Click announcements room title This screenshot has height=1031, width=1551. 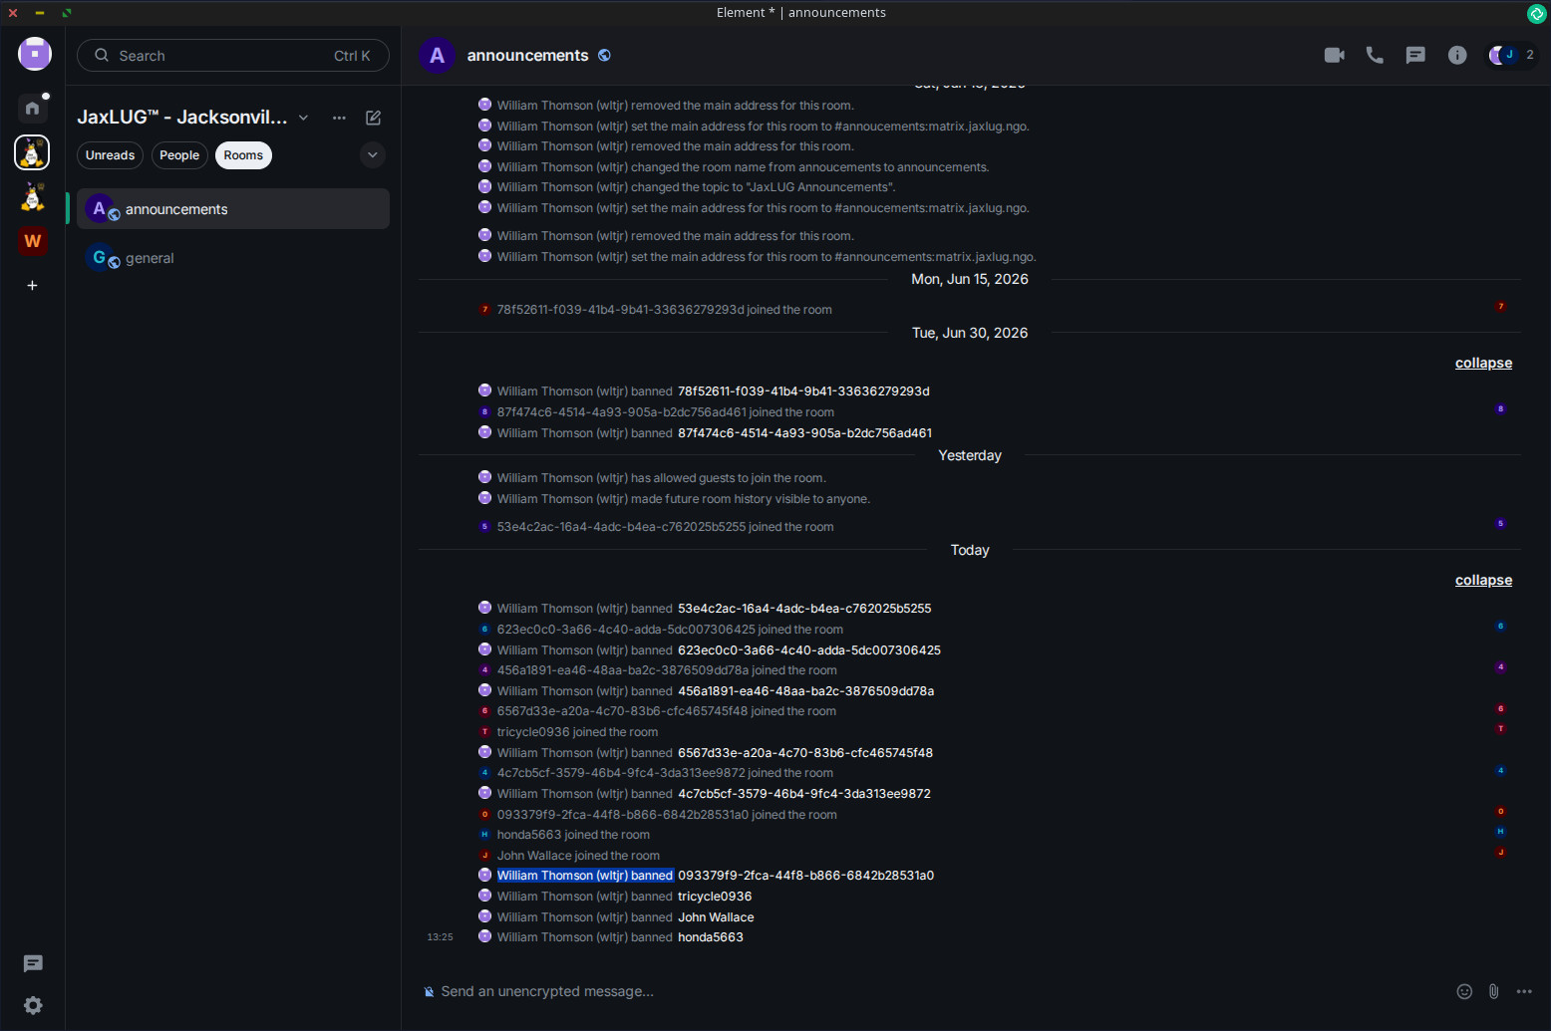[x=527, y=56]
